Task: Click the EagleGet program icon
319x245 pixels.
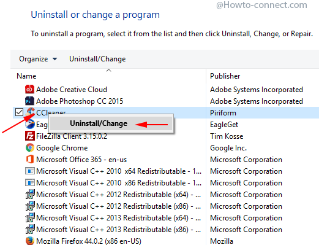Action: [29, 124]
